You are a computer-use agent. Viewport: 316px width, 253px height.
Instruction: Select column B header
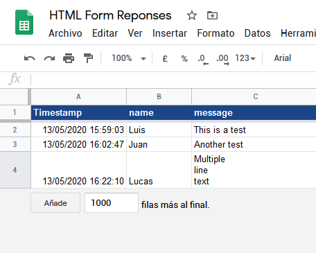tap(159, 96)
